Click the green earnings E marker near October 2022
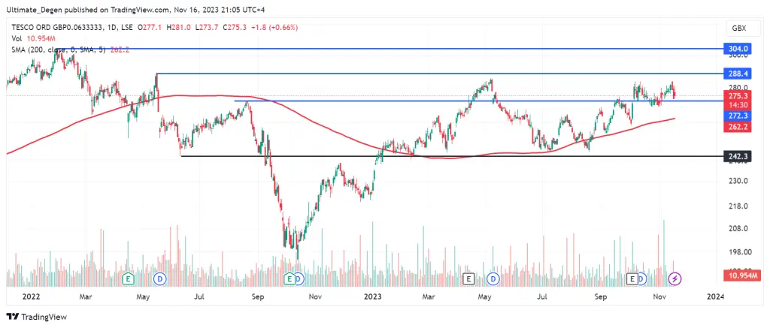Viewport: 770px width, 328px height. (290, 279)
